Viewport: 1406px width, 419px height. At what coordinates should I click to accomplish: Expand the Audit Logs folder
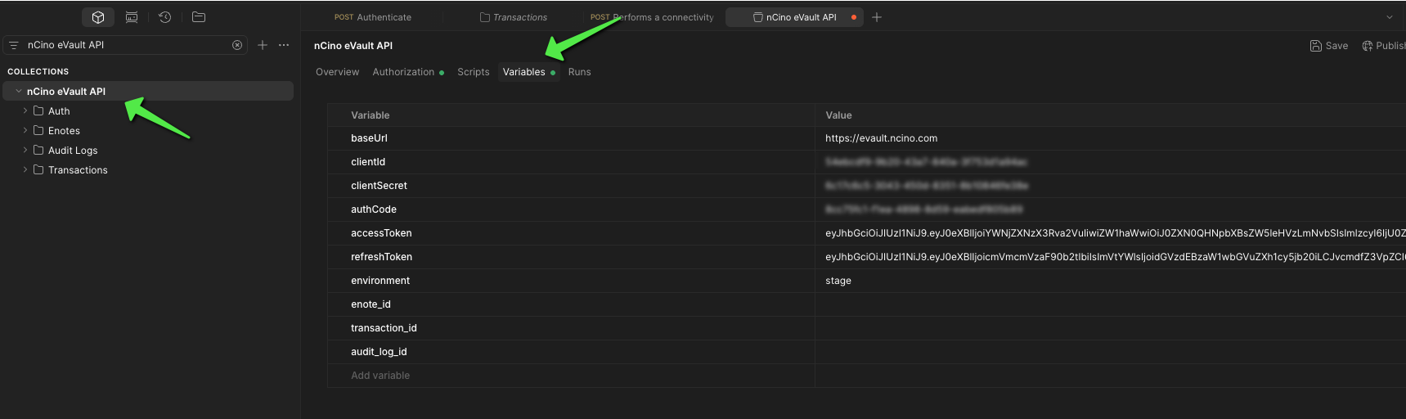pos(25,150)
